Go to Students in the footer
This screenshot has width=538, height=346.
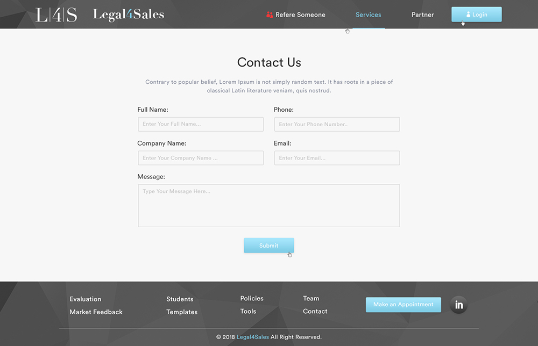coord(180,299)
